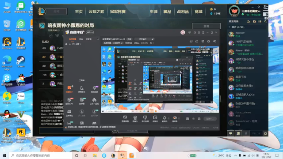The image size is (283, 159).
Task: Open the QQ游戏 desktop shortcut
Action: point(21,79)
